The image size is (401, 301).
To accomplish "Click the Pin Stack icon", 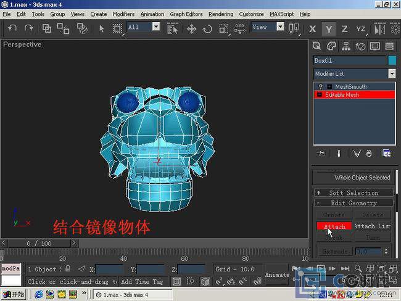I will (x=321, y=153).
